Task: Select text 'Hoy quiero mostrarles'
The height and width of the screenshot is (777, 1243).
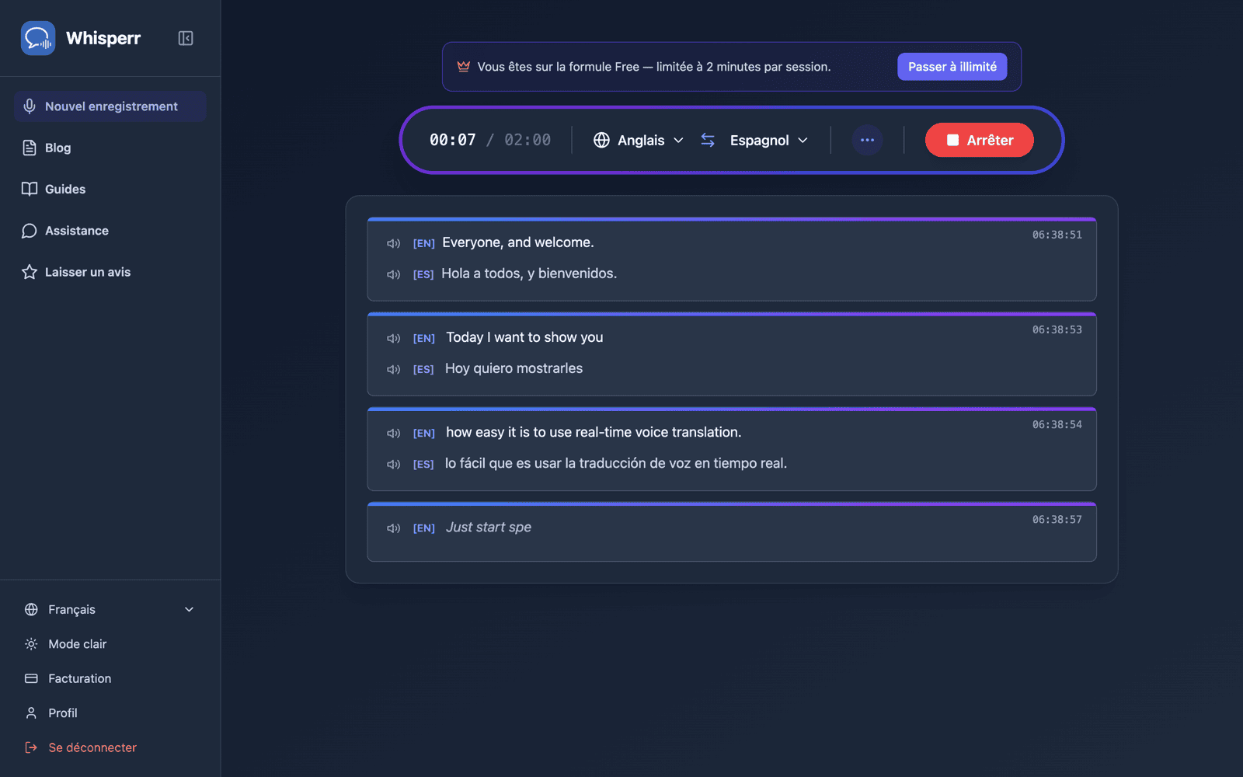Action: click(x=514, y=368)
